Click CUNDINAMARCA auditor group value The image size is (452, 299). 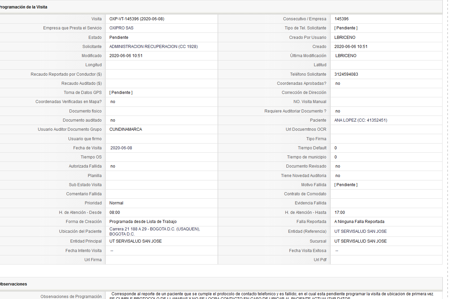[126, 129]
